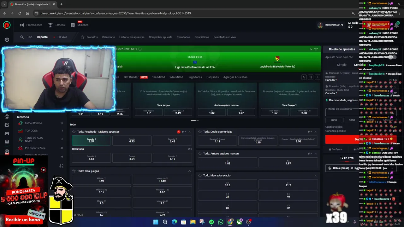Open Resultados en vivo link
This screenshot has height=227, width=404.
pos(224,37)
